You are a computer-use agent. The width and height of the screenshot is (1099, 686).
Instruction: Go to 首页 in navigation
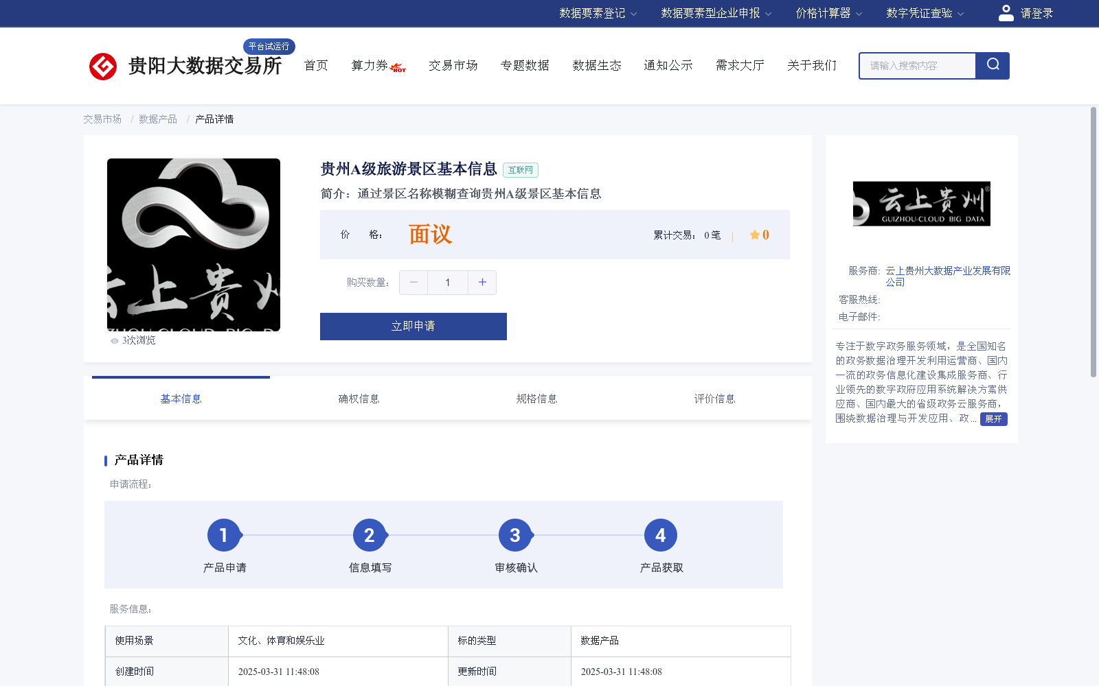tap(316, 65)
